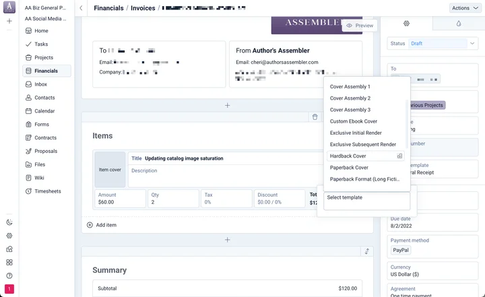The width and height of the screenshot is (485, 297).
Task: Open the Financials section in sidebar
Action: coord(46,71)
